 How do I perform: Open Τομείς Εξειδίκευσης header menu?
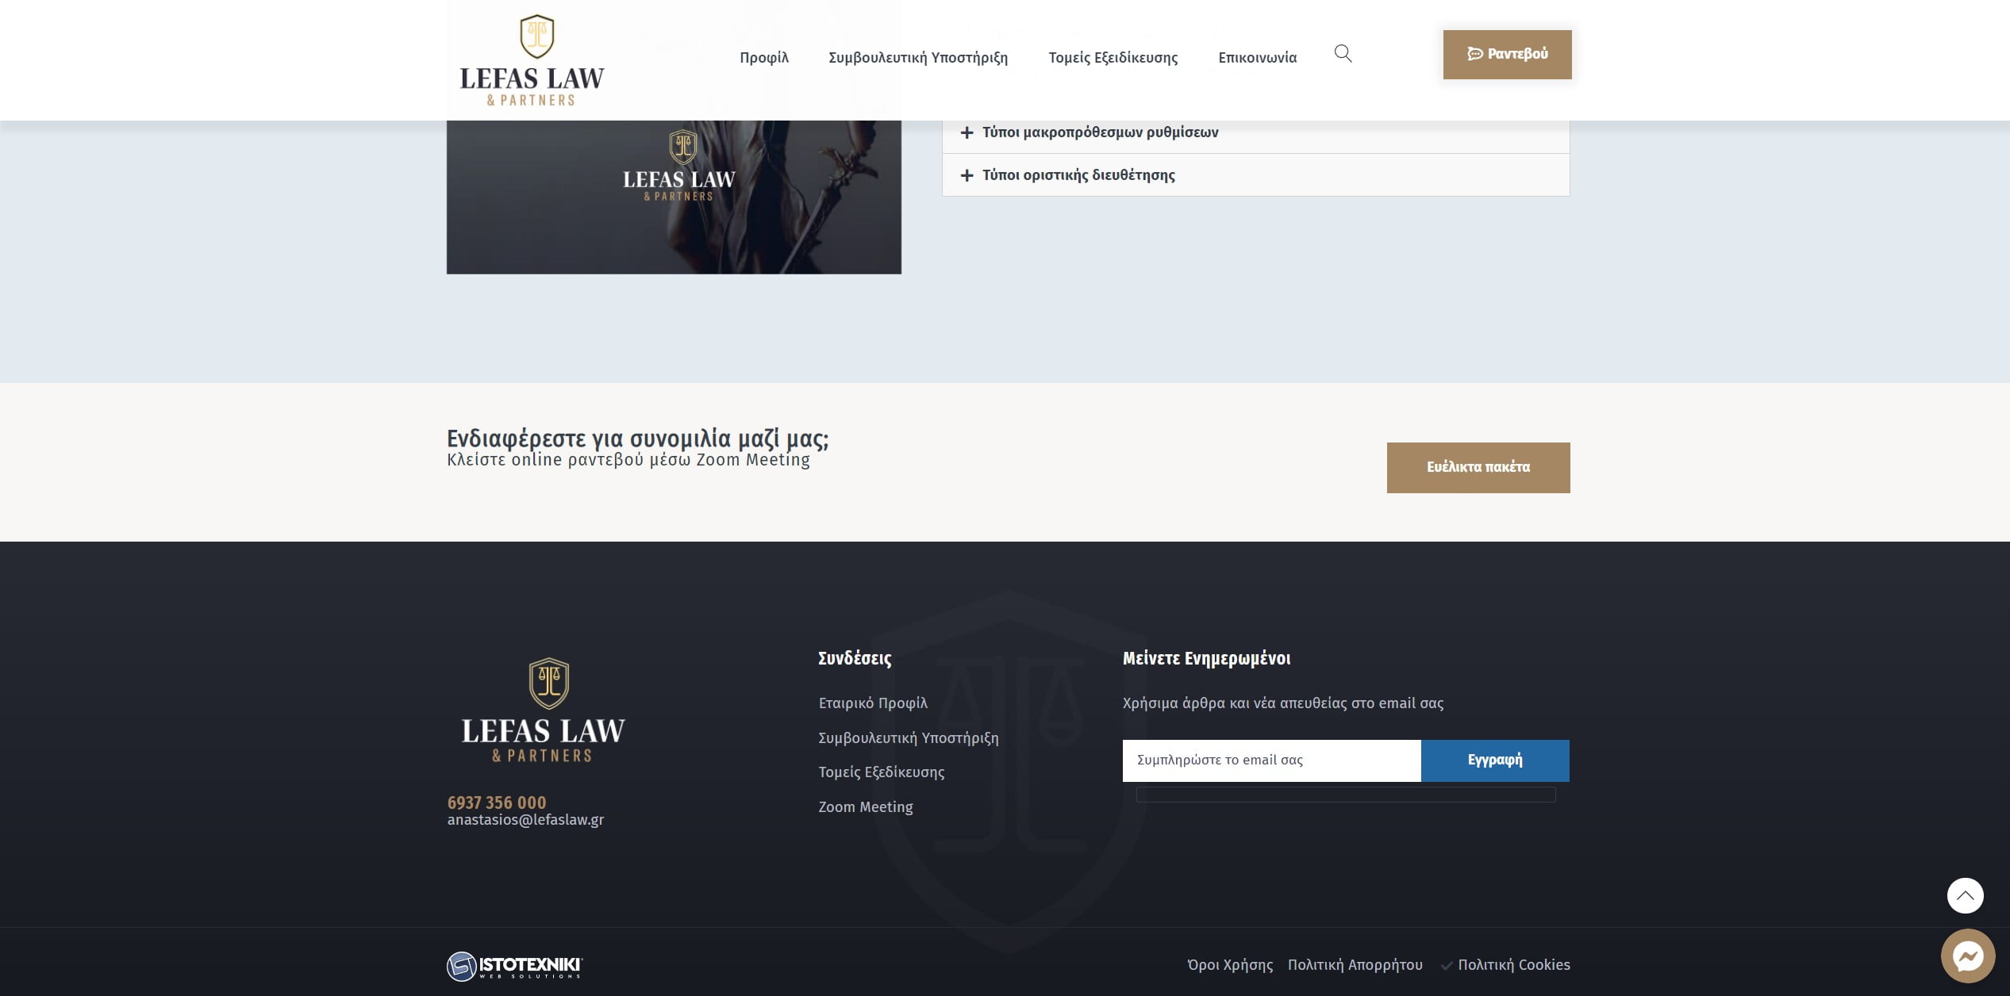click(1113, 57)
